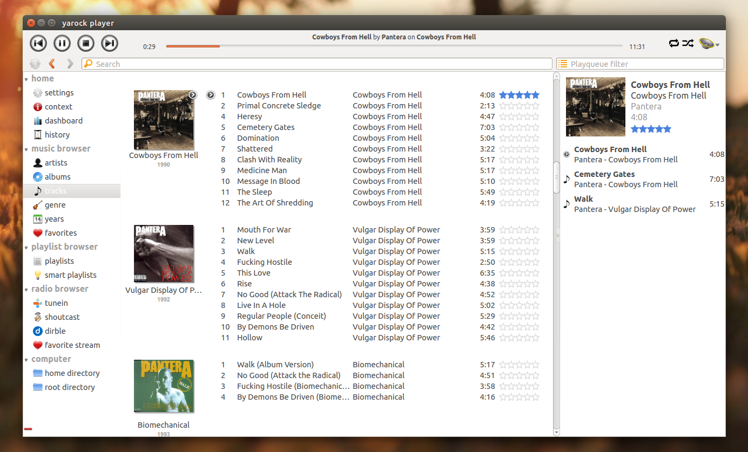Viewport: 748px width, 452px height.
Task: Seek within the playback progress bar
Action: tap(394, 46)
